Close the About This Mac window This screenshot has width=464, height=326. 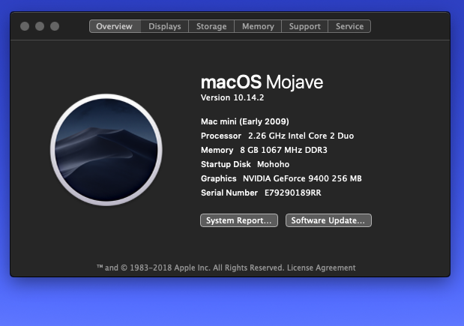(x=25, y=26)
